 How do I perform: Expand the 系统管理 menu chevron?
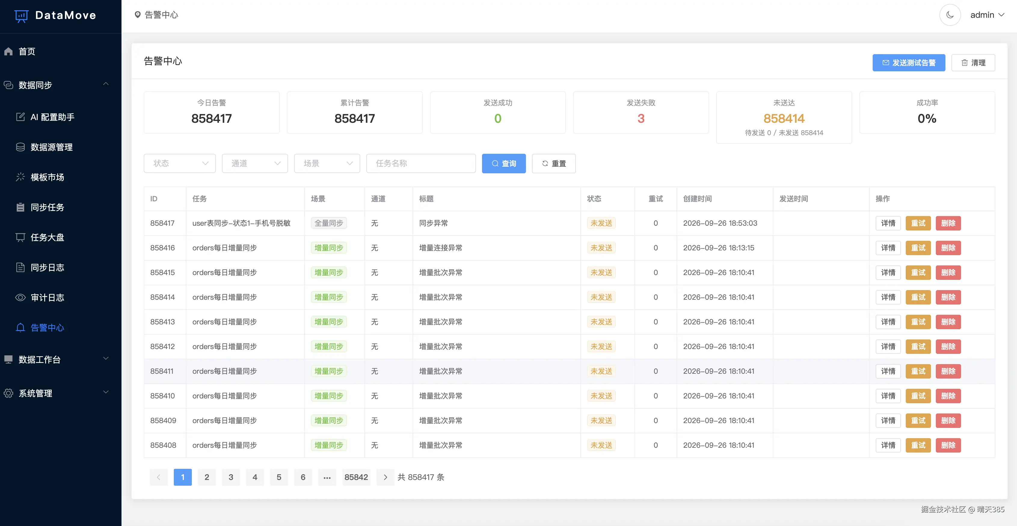pos(106,392)
